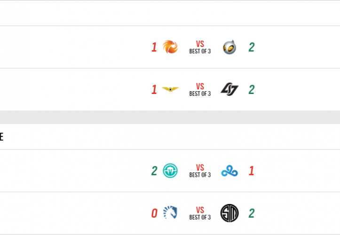
Task: Click the red score 1 beside Cloud9
Action: pos(252,171)
